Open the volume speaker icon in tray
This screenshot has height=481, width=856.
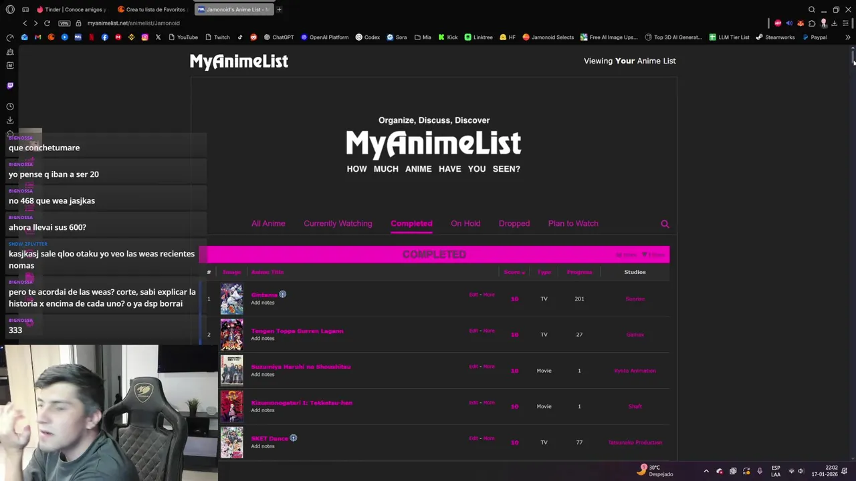[x=800, y=471]
